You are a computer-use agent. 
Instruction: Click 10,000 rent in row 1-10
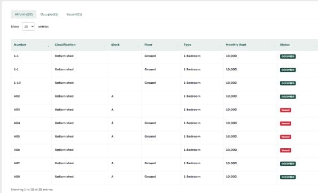pos(231,83)
